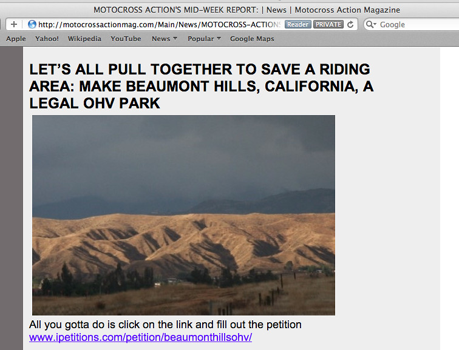Follow the ipetitions.com beaumonthillsohv link
This screenshot has height=350, width=459.
[x=140, y=337]
